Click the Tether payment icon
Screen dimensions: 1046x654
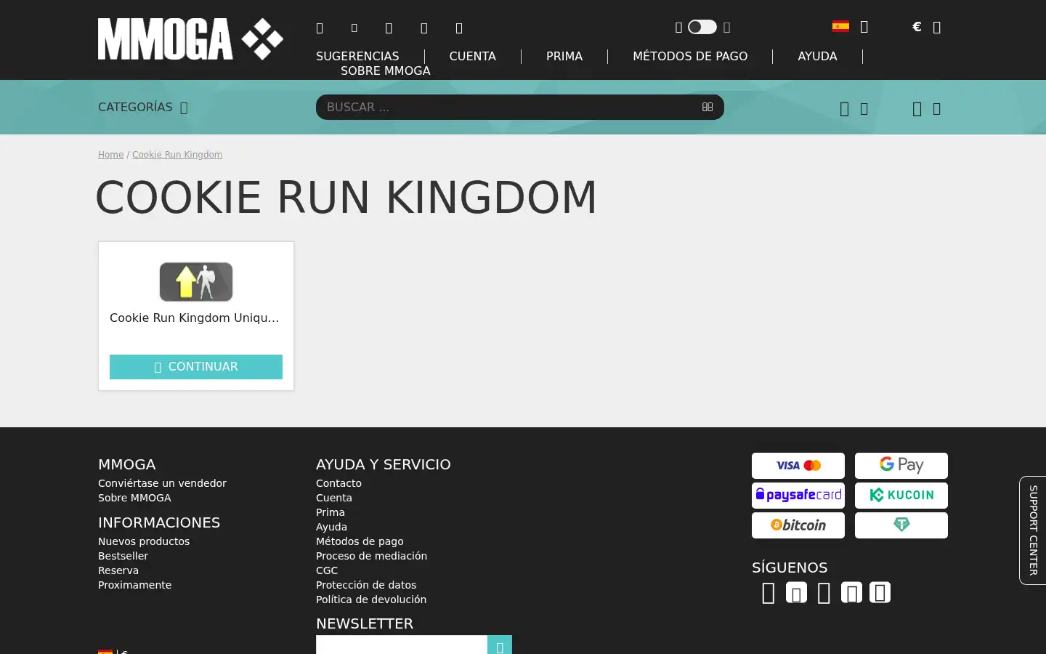(x=901, y=525)
